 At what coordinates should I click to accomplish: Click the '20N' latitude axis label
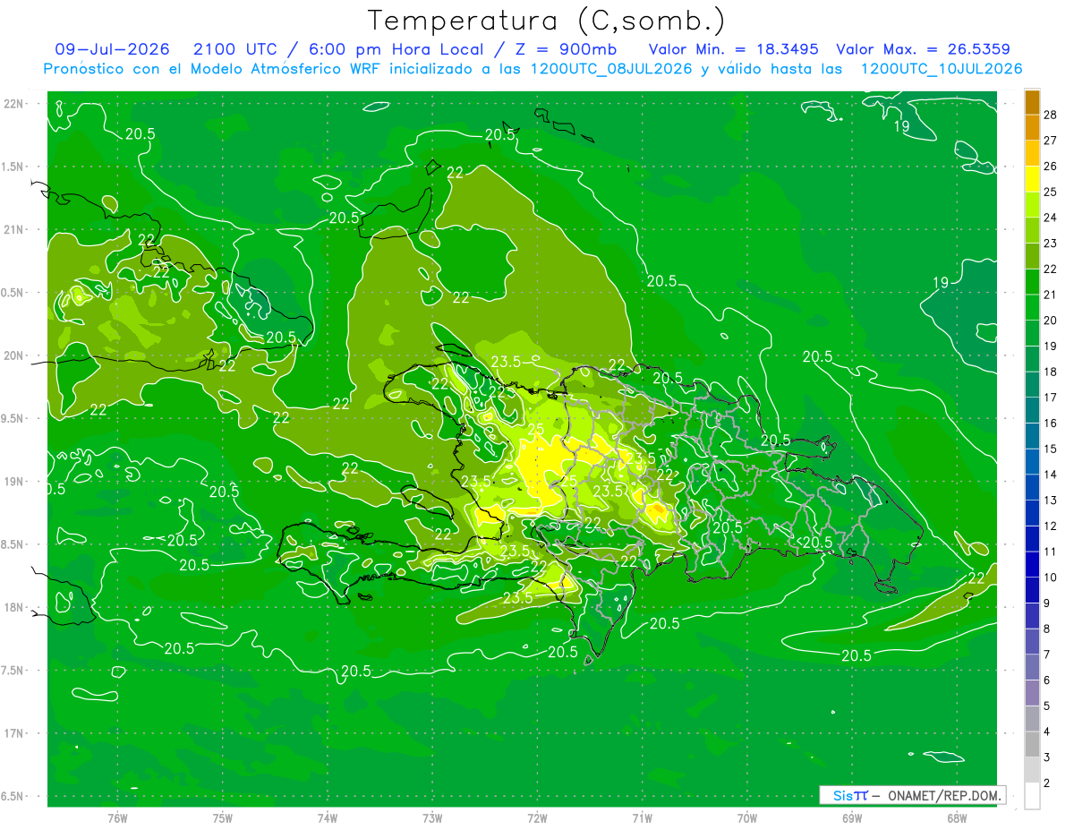click(15, 355)
